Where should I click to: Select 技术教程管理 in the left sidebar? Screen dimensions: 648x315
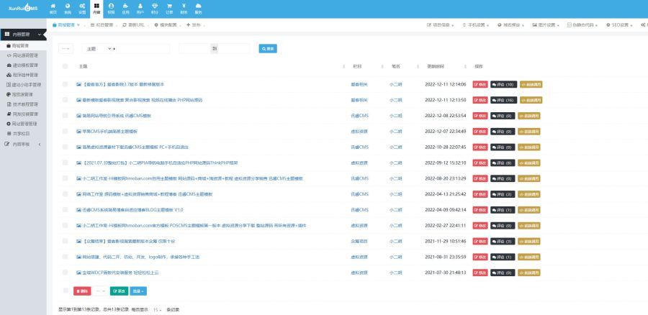(x=24, y=104)
